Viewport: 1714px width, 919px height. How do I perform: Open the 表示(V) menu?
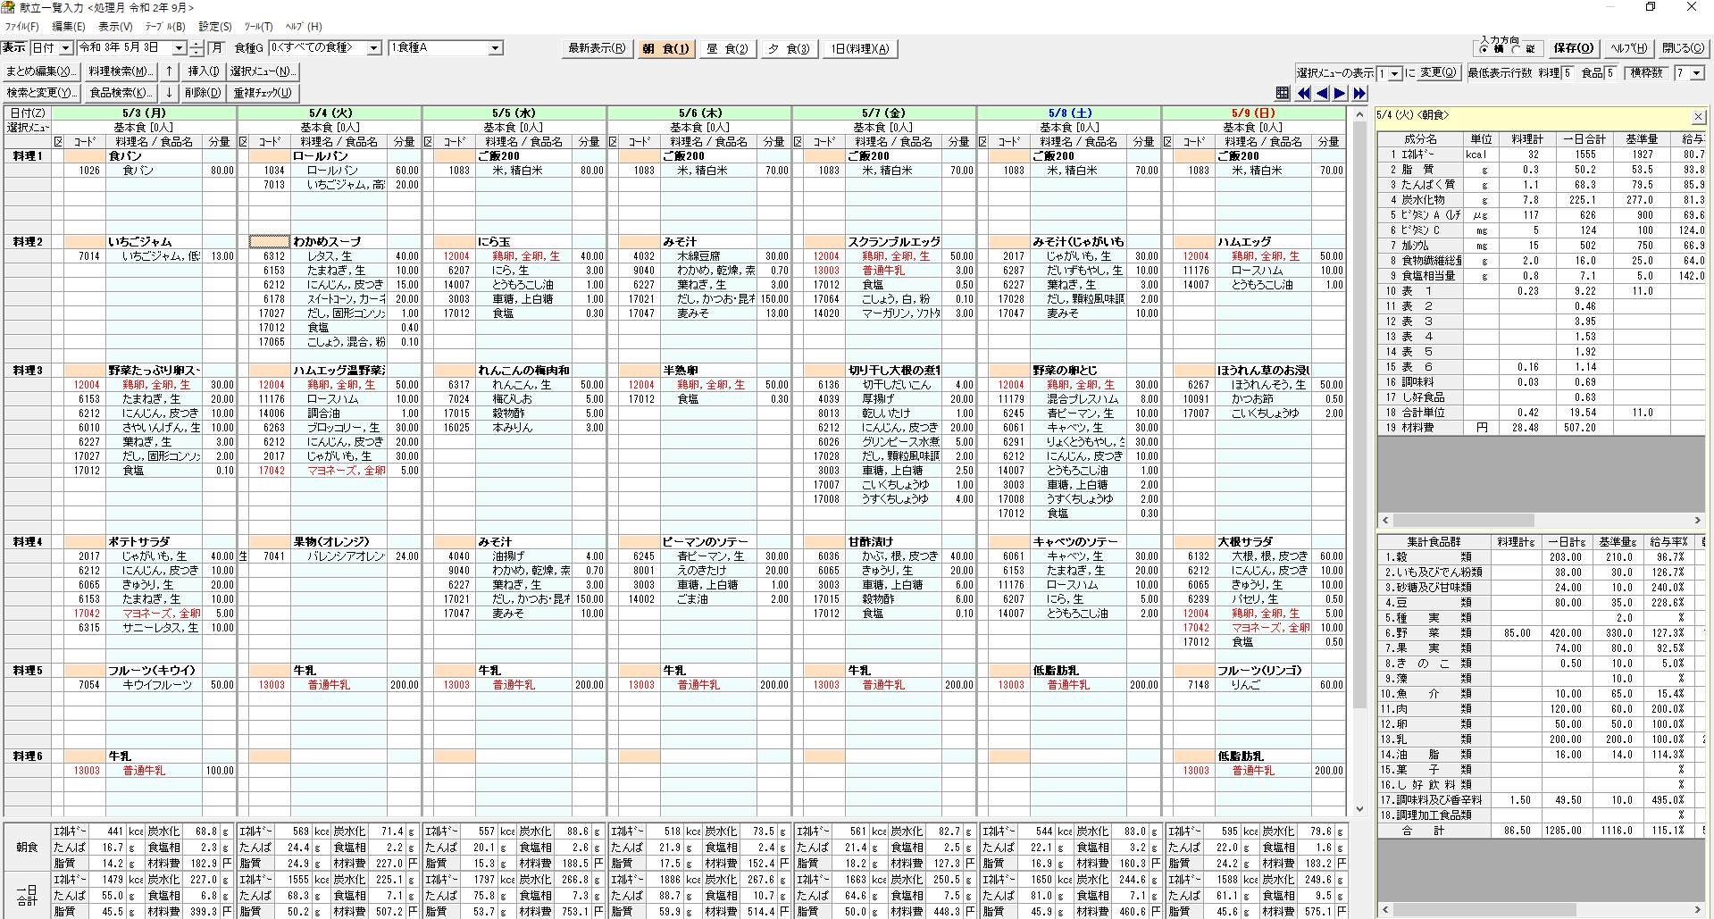(x=115, y=27)
